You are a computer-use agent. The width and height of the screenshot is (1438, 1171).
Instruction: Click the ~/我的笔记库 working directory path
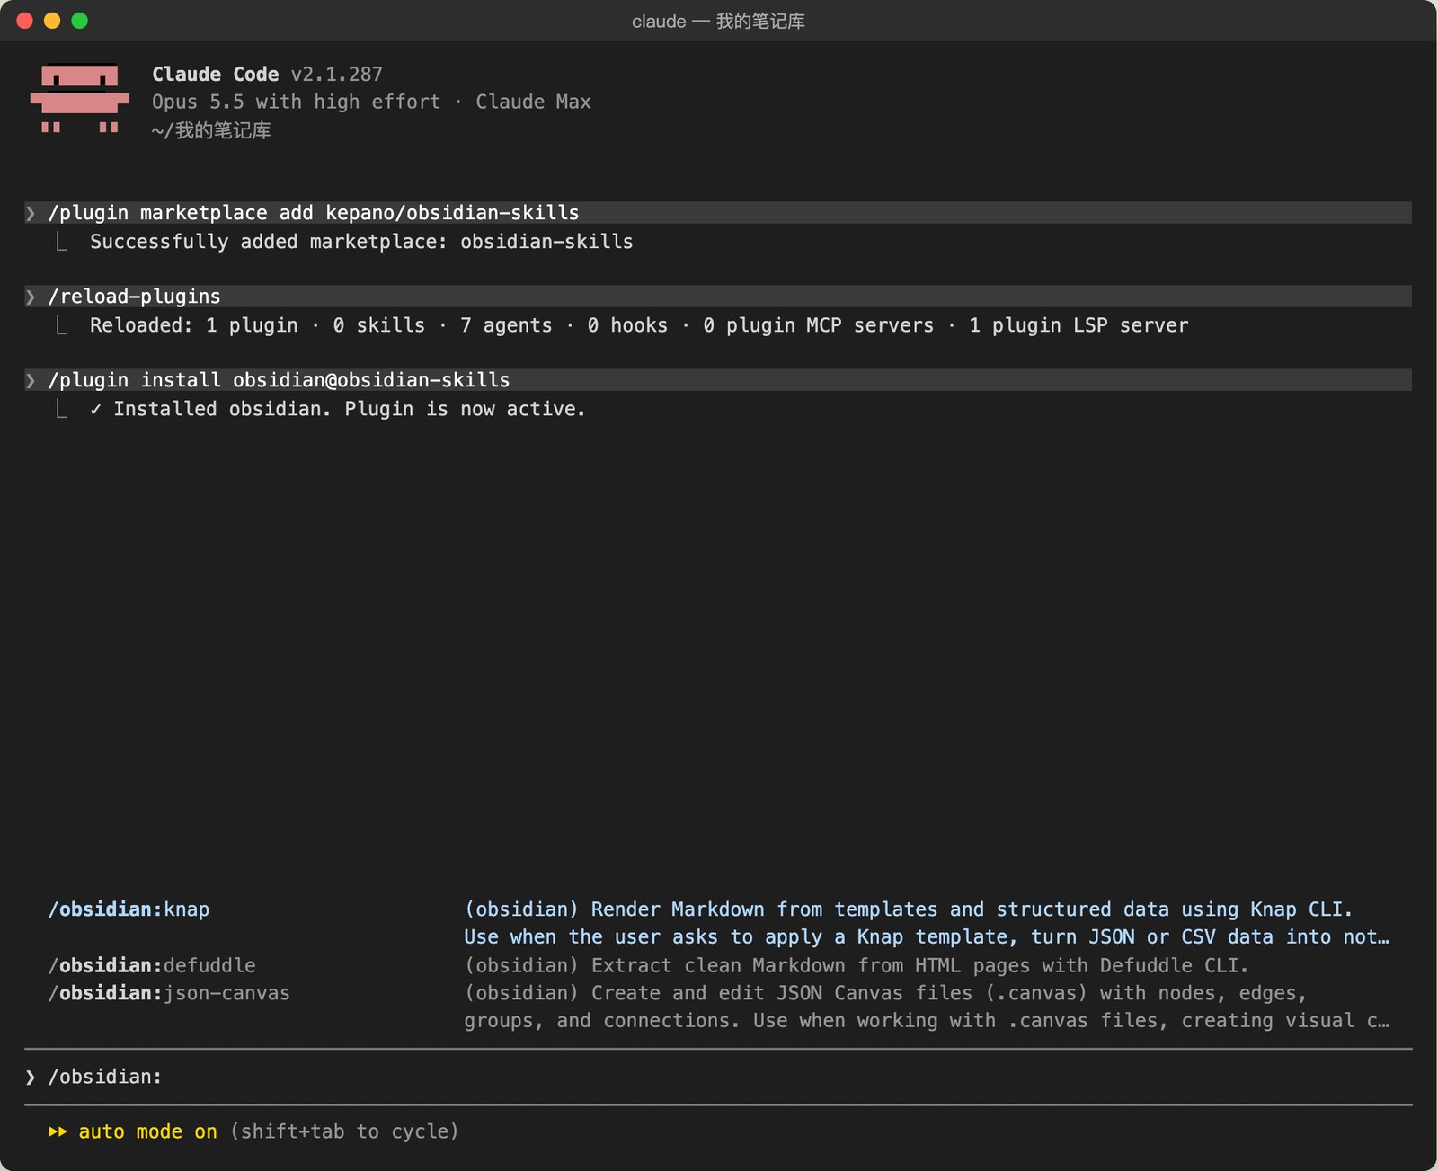[211, 130]
